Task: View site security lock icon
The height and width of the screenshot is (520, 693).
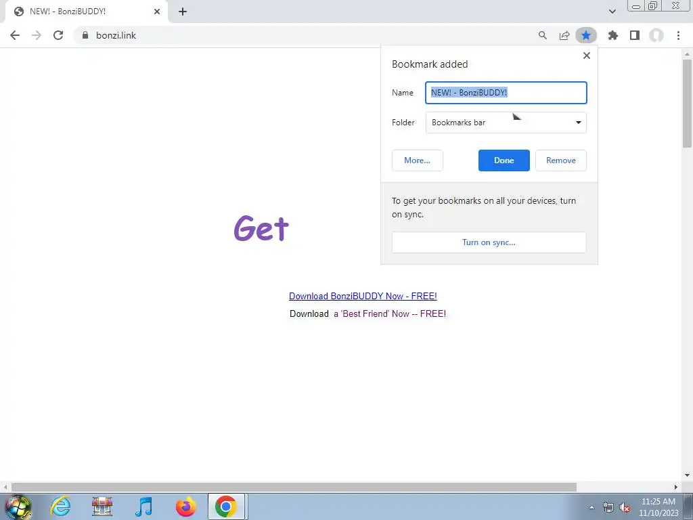Action: click(85, 35)
